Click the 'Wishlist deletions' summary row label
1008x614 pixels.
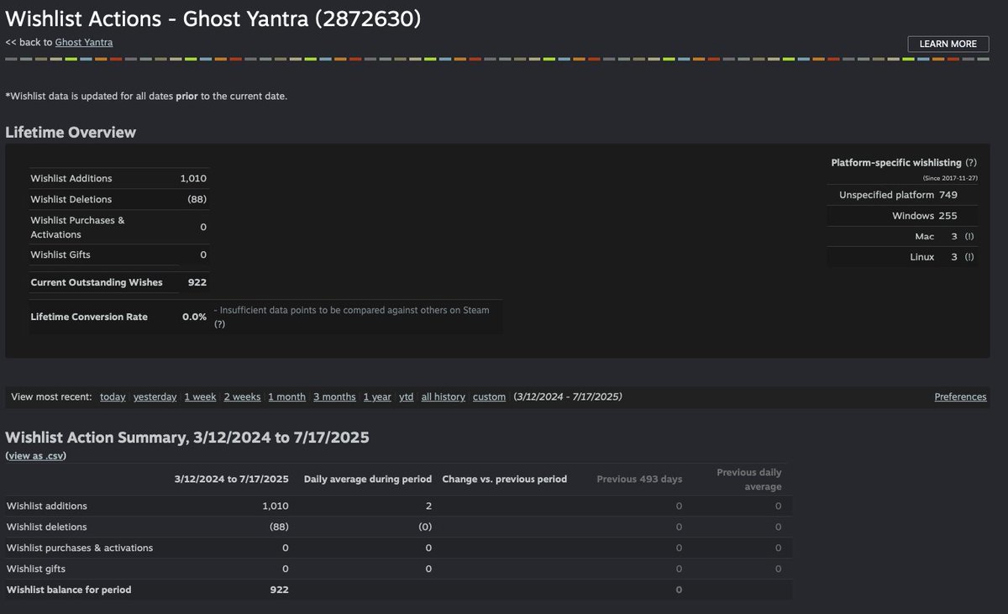(x=47, y=527)
